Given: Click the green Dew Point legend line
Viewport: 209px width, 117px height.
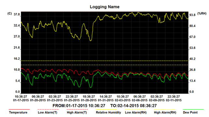Looking at the screenshot, I should point(193,110).
